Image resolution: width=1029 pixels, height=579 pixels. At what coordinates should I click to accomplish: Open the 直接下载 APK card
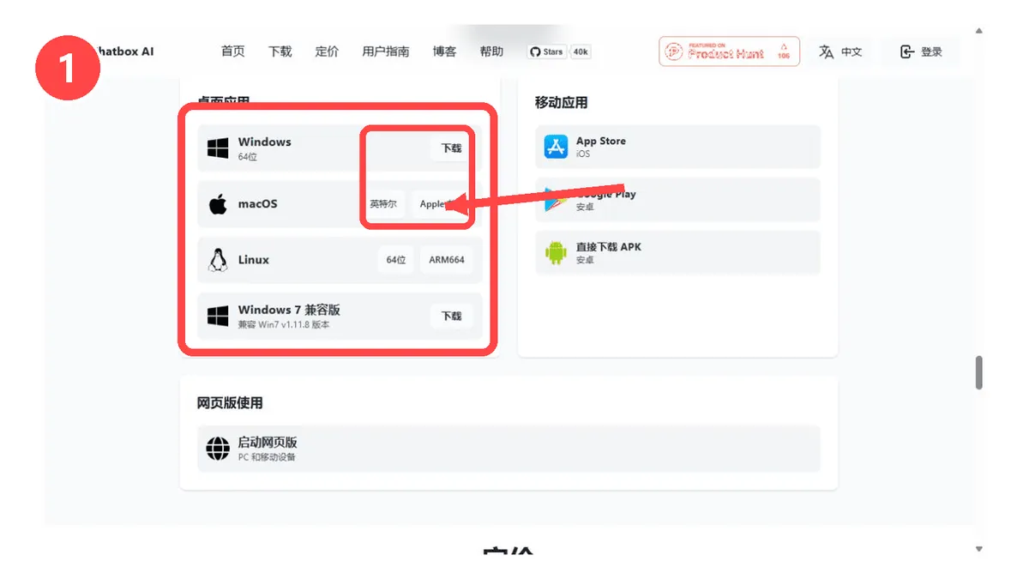(677, 253)
